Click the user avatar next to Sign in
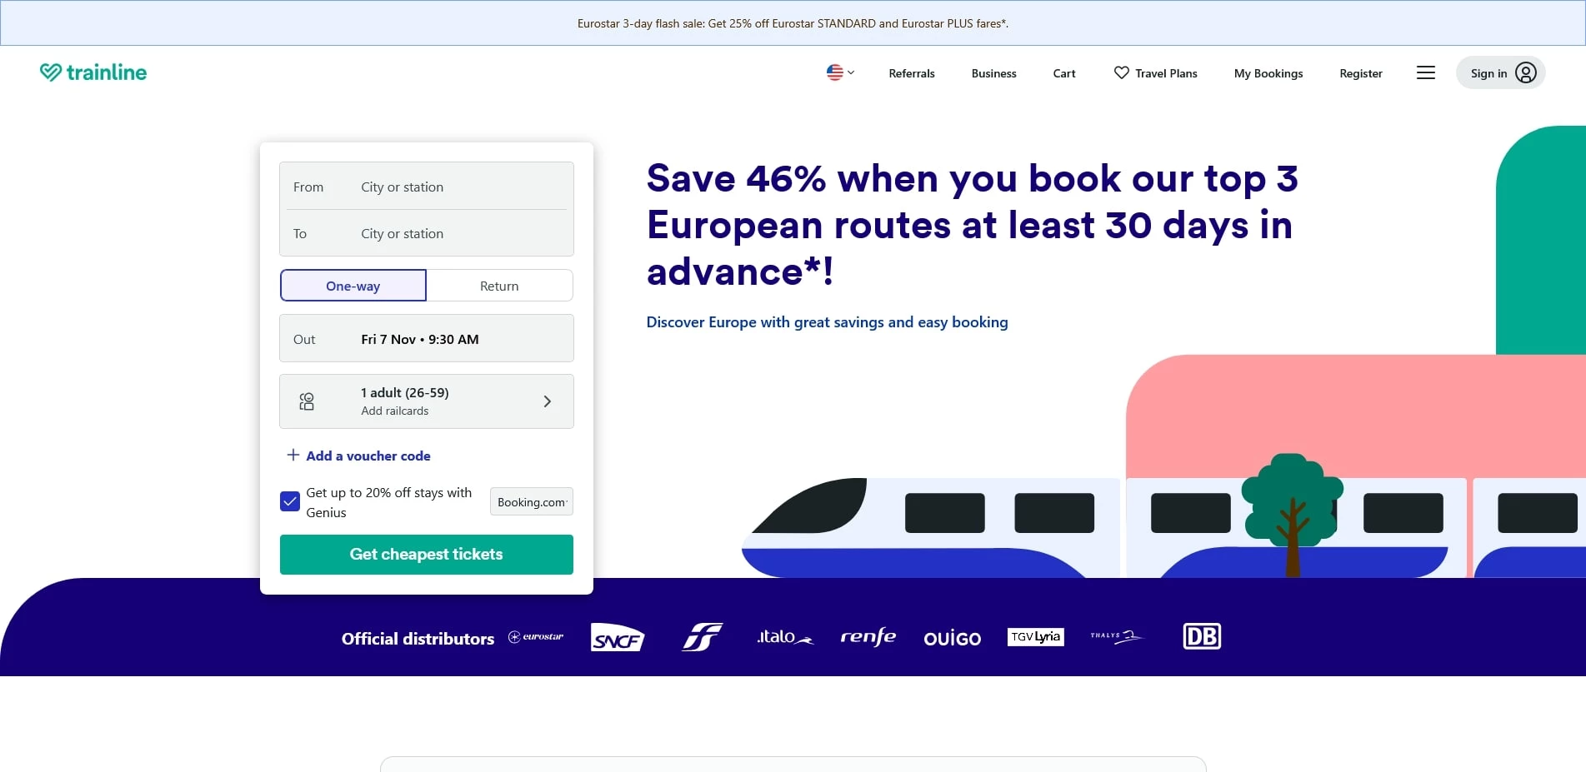The height and width of the screenshot is (772, 1586). 1526,72
